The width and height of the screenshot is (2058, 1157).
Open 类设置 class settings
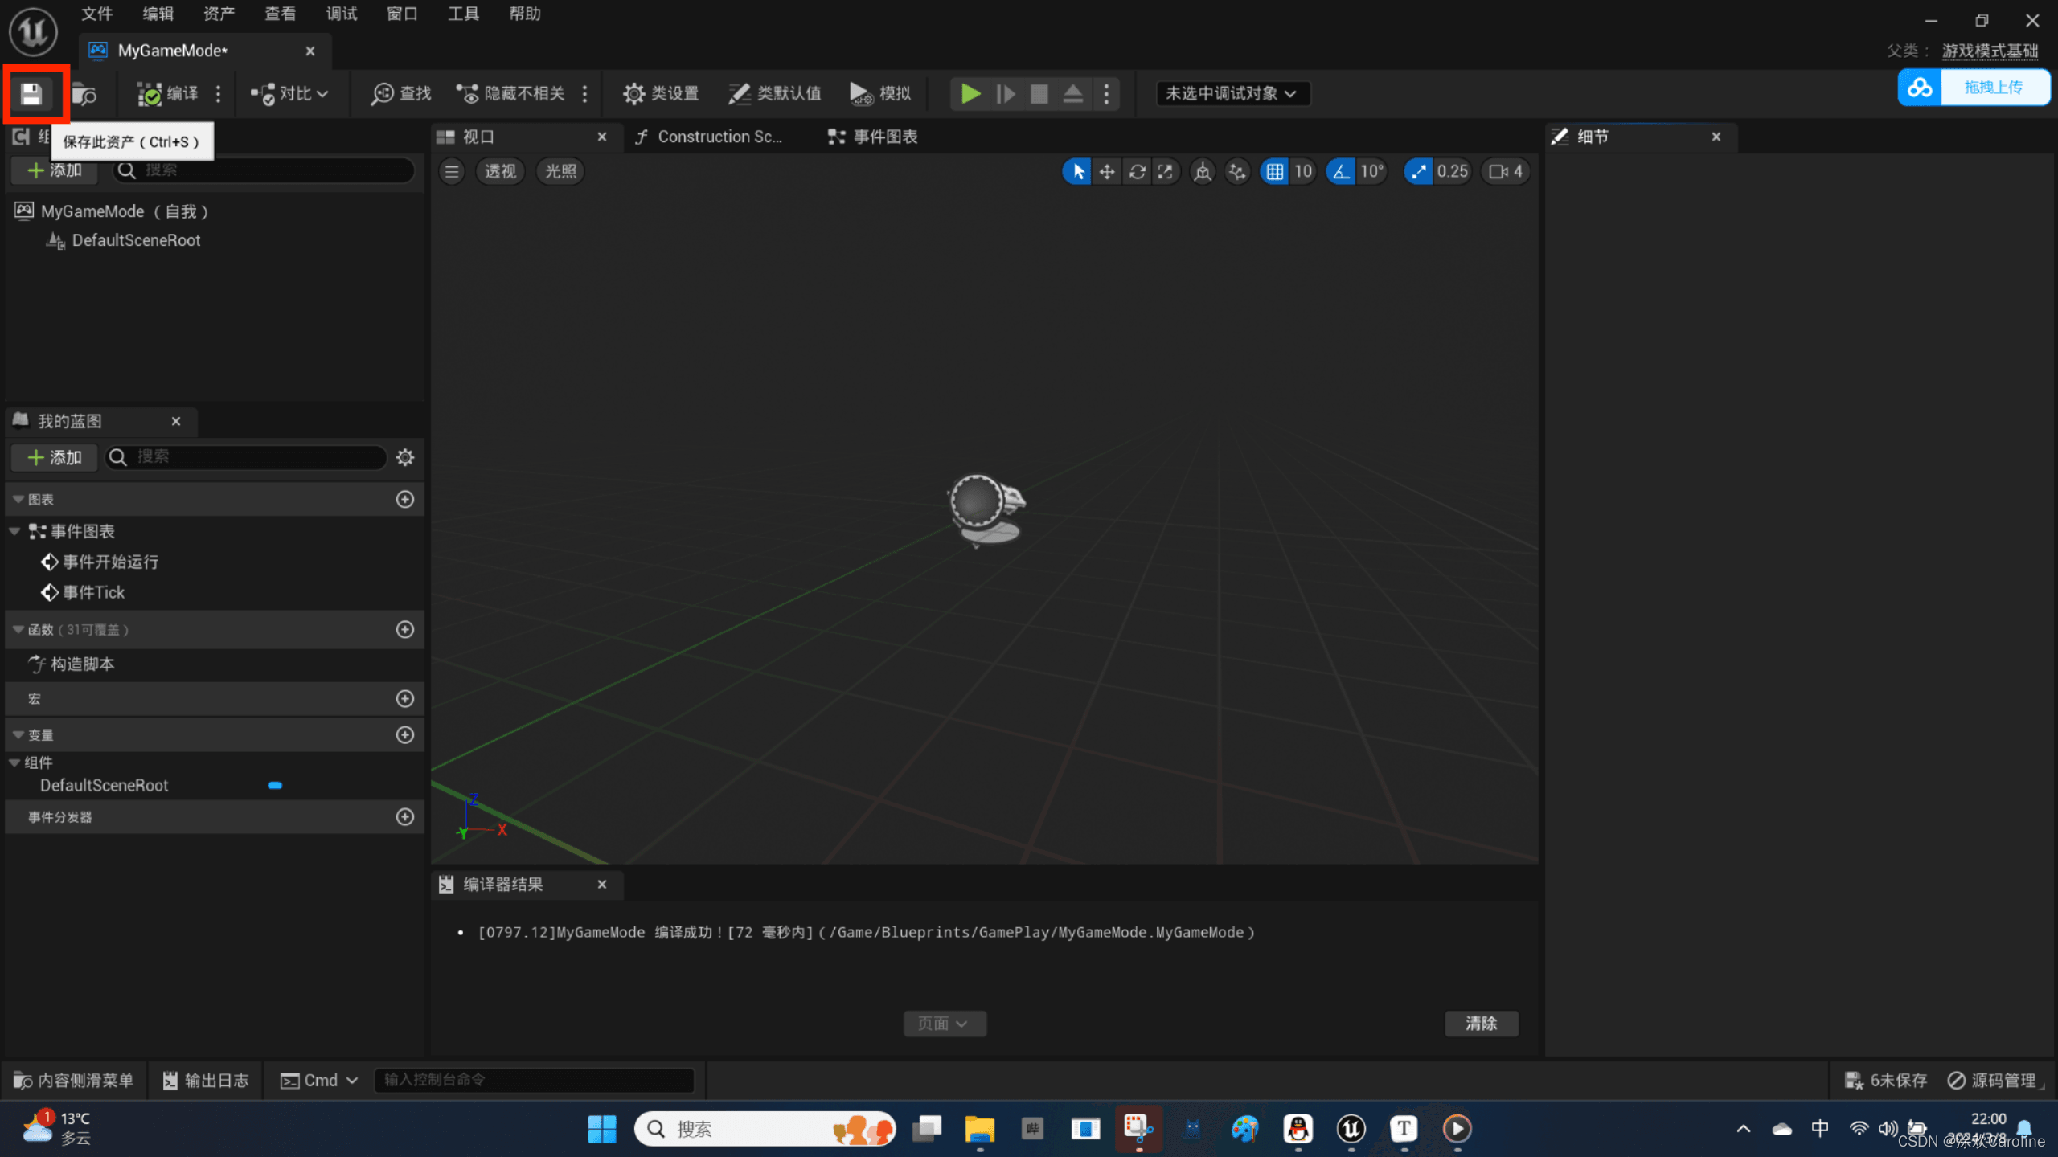pos(661,93)
